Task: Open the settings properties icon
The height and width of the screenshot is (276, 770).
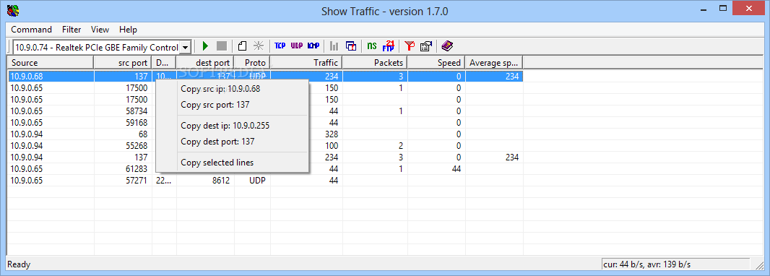Action: click(426, 46)
